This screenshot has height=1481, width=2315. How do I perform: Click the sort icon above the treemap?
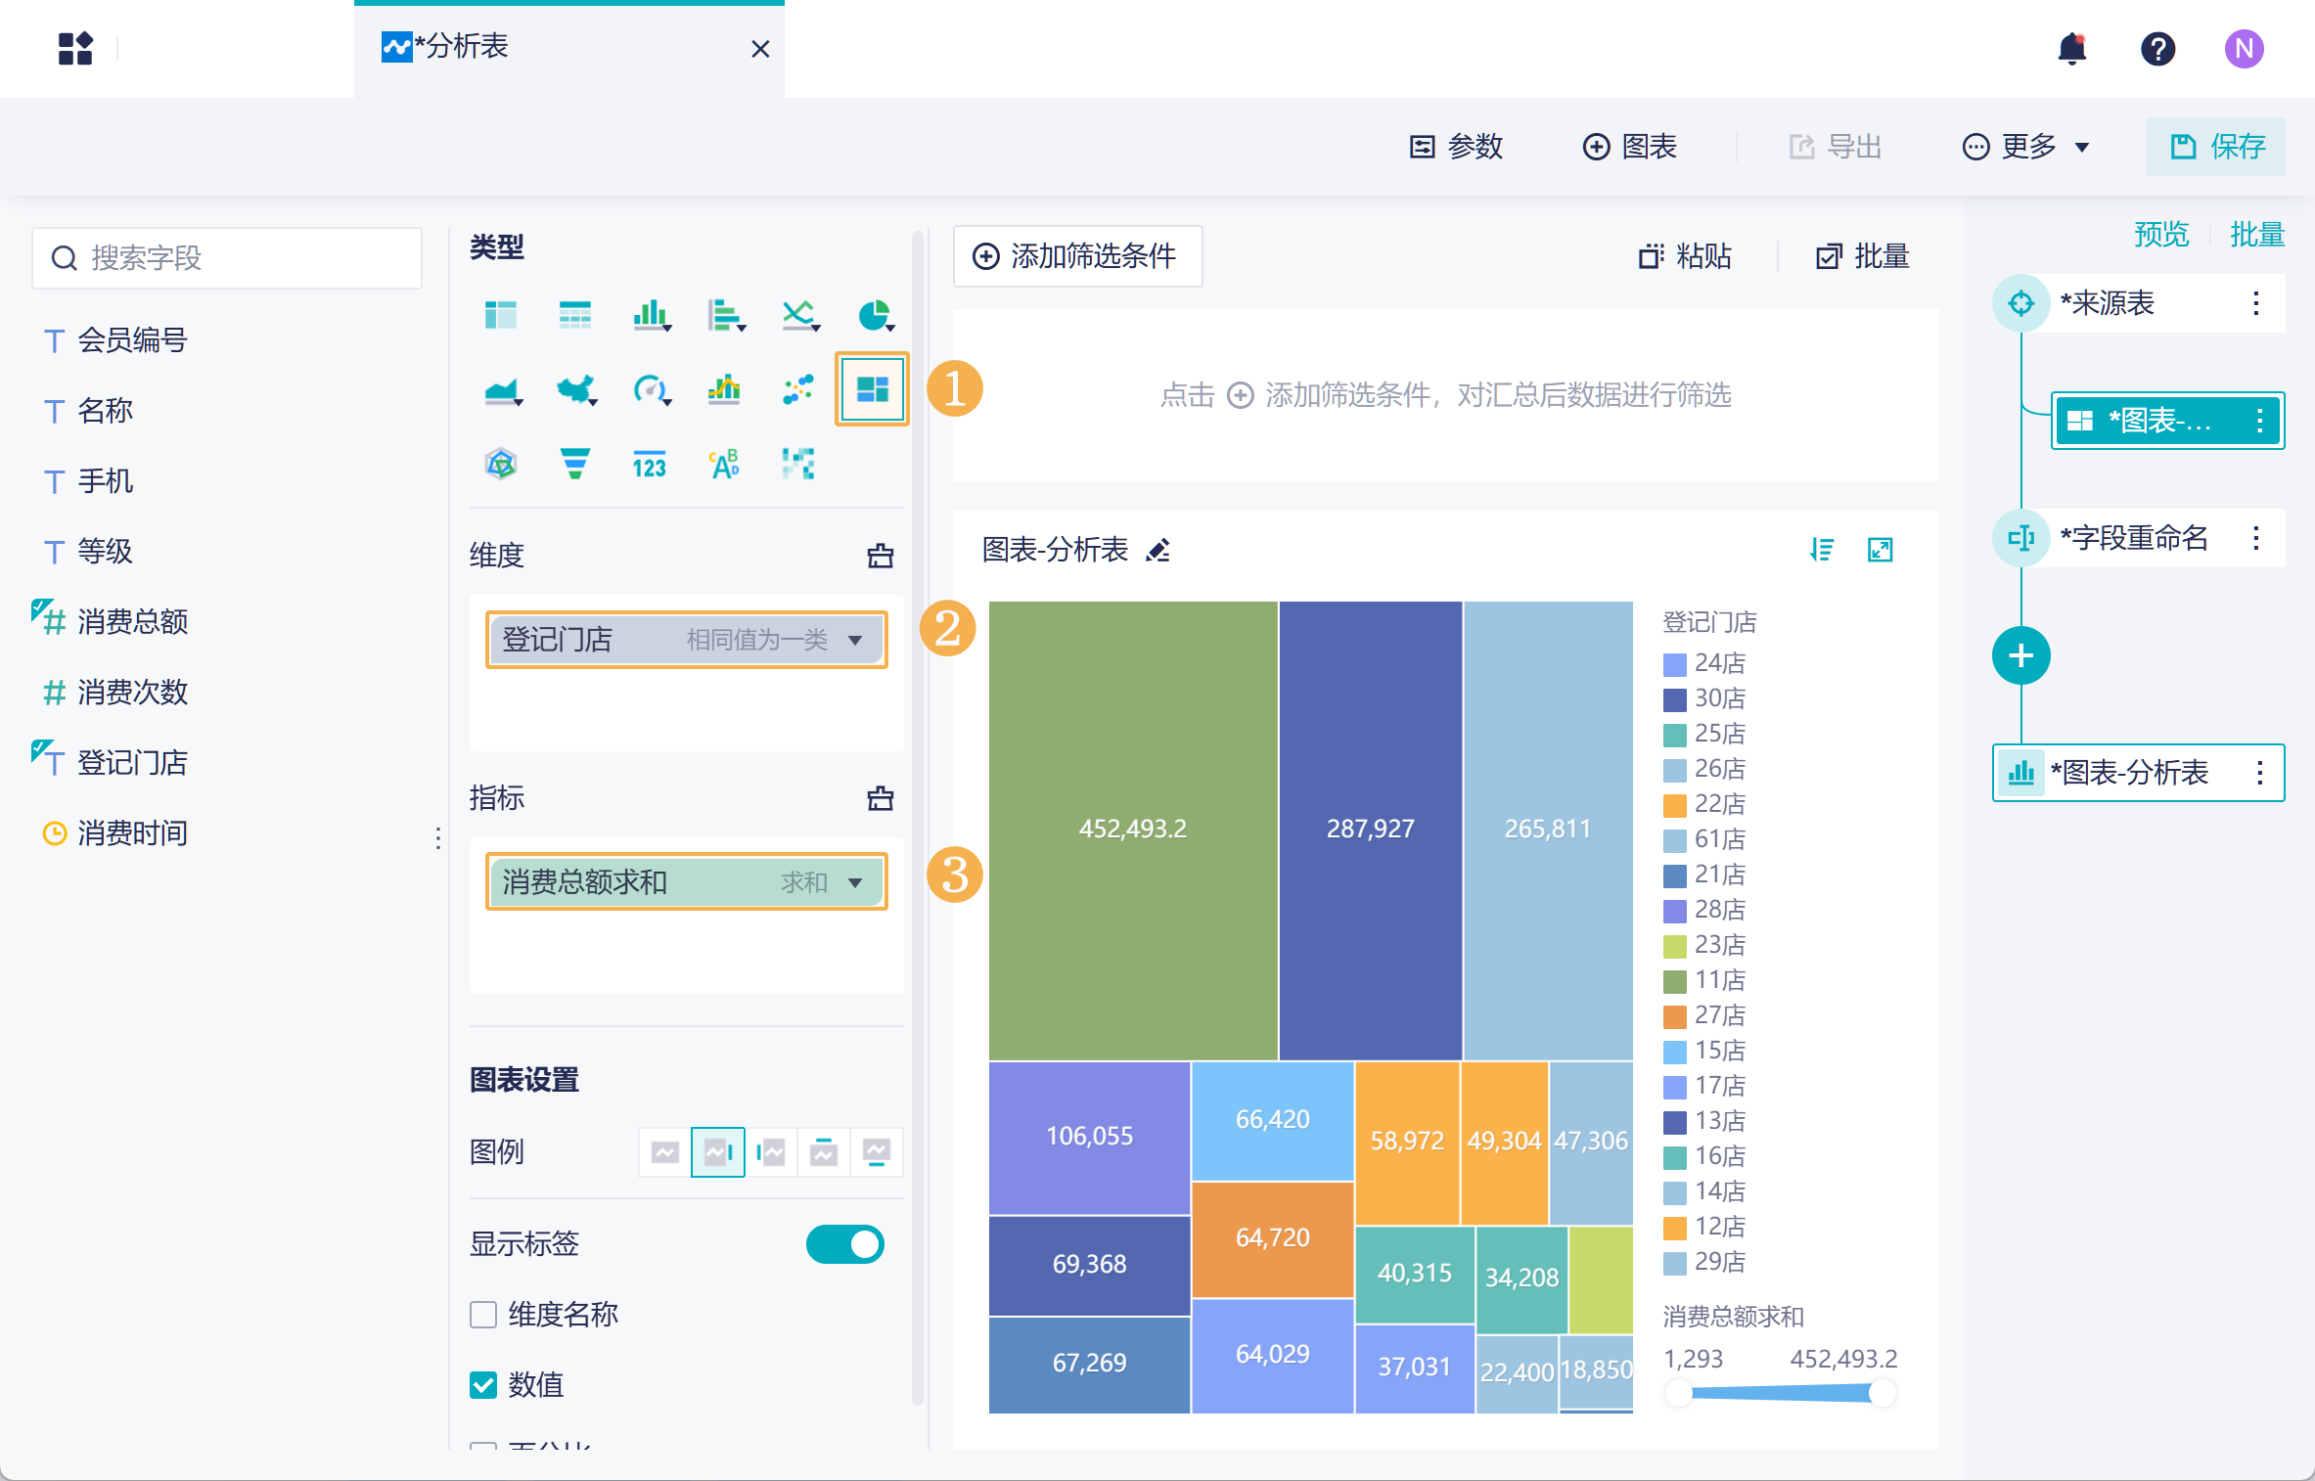(1821, 550)
